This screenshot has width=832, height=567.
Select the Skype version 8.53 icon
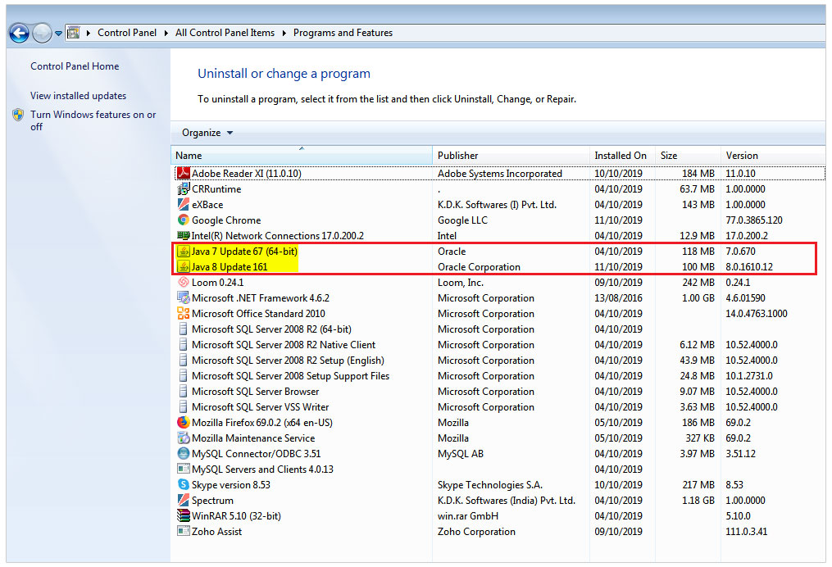183,485
